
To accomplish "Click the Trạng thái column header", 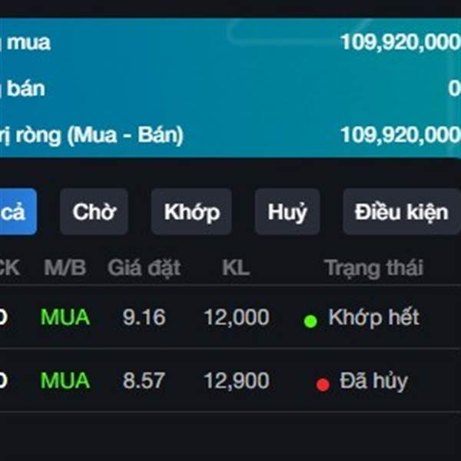I will 373,268.
